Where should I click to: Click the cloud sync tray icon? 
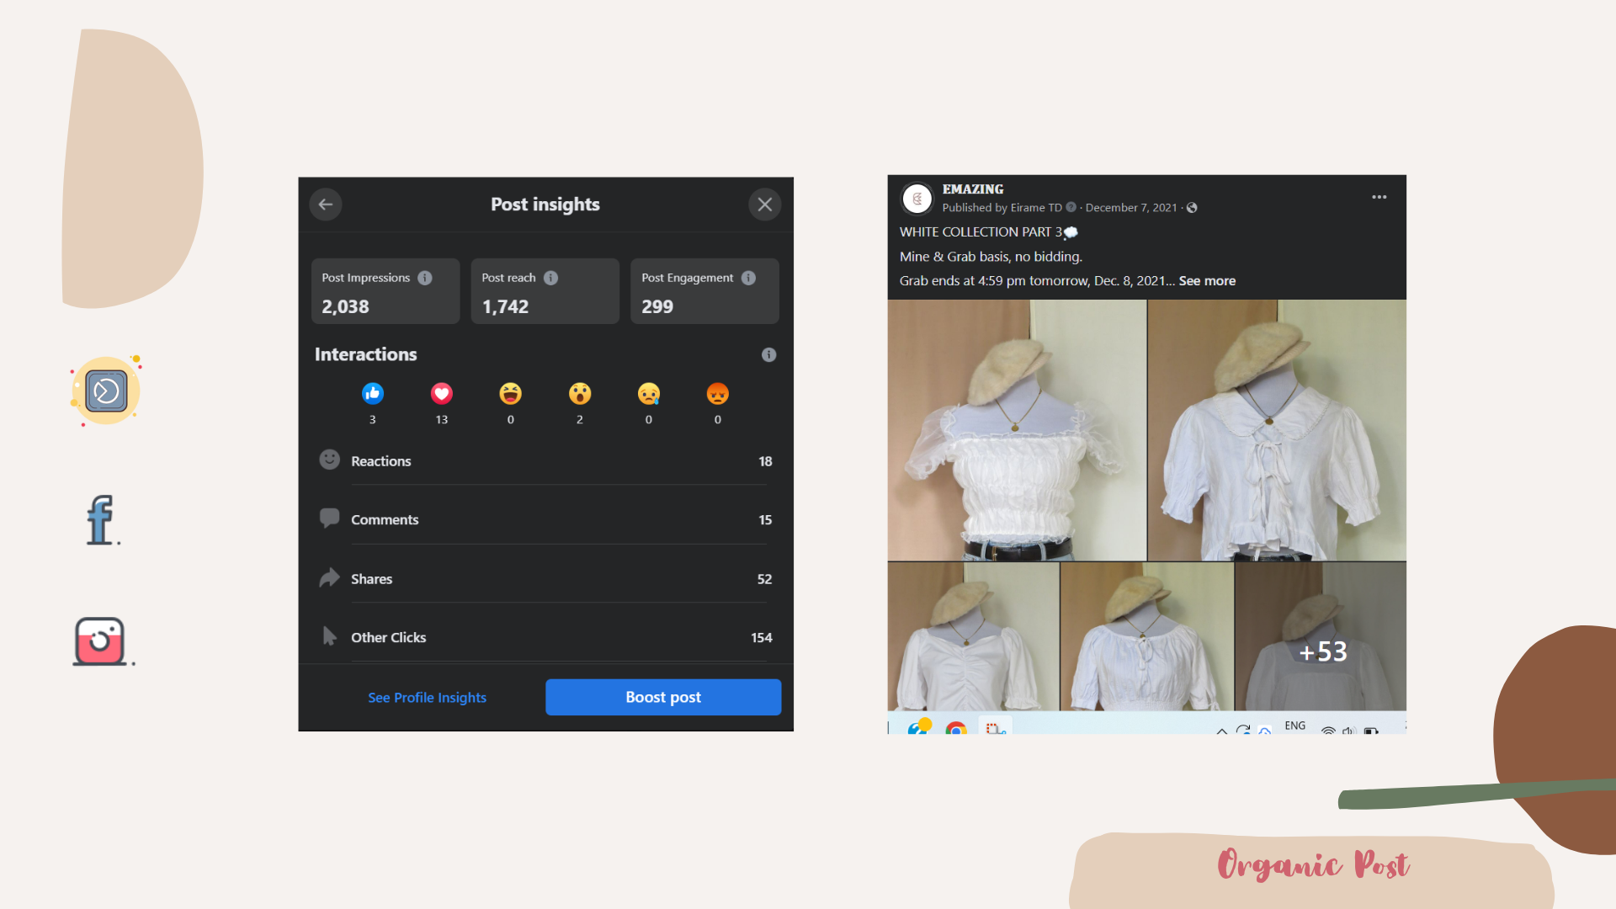coord(1264,731)
